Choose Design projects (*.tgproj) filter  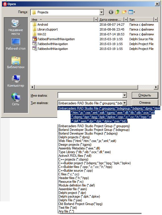(75, 145)
